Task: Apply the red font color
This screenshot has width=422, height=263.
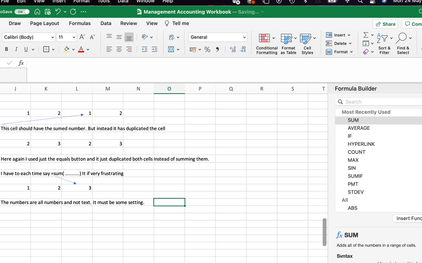Action: [x=81, y=49]
